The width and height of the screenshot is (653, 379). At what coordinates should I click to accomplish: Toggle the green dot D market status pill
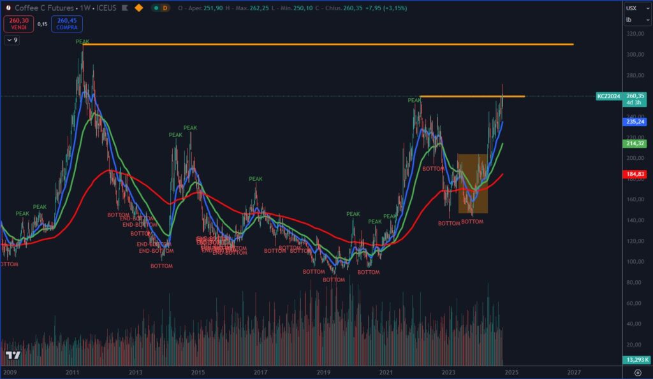(x=162, y=8)
